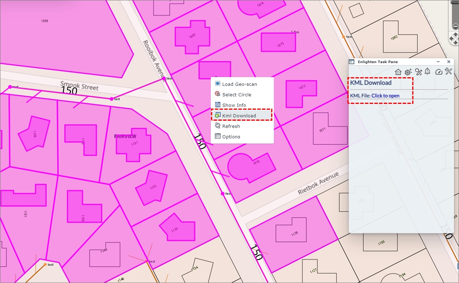459x283 pixels.
Task: Click Refresh in the context menu
Action: [231, 126]
